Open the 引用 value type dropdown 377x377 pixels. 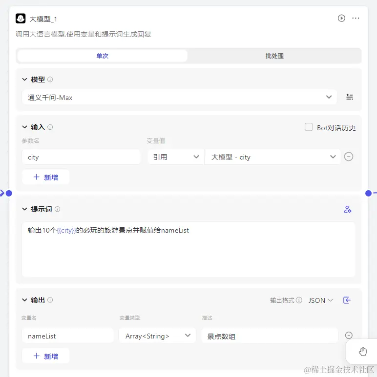pos(176,157)
